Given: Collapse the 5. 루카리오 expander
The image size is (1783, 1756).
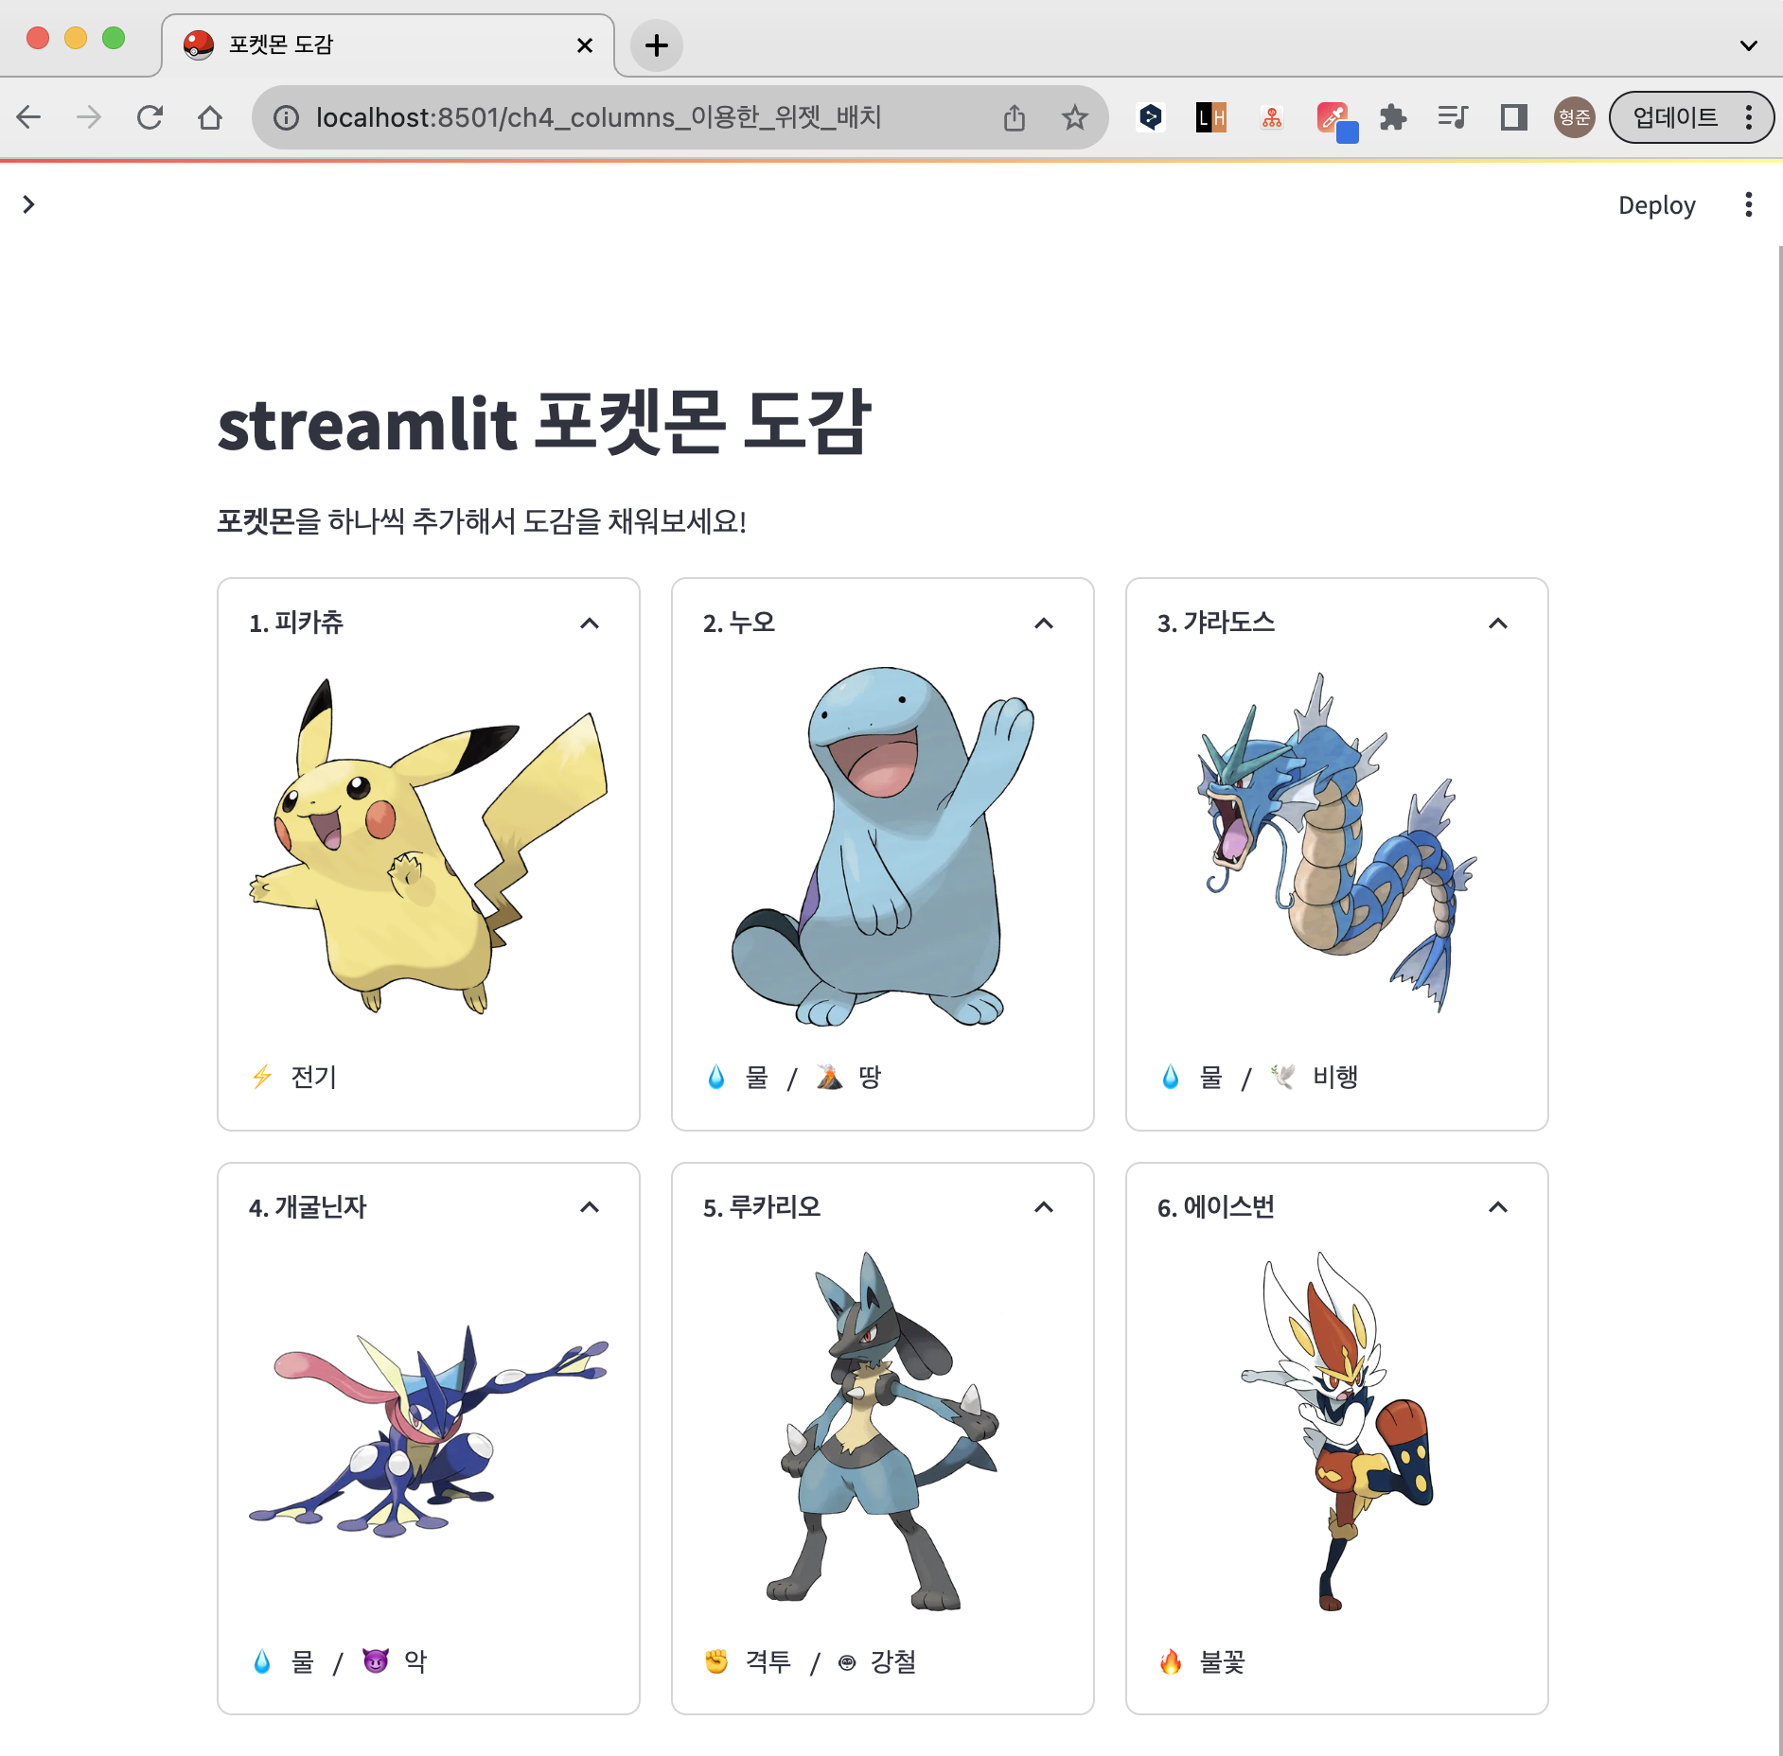Looking at the screenshot, I should tap(1044, 1206).
